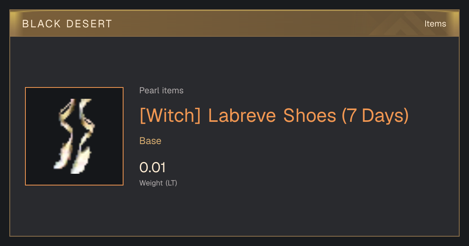
Task: Select the Base grade label
Action: pos(150,141)
